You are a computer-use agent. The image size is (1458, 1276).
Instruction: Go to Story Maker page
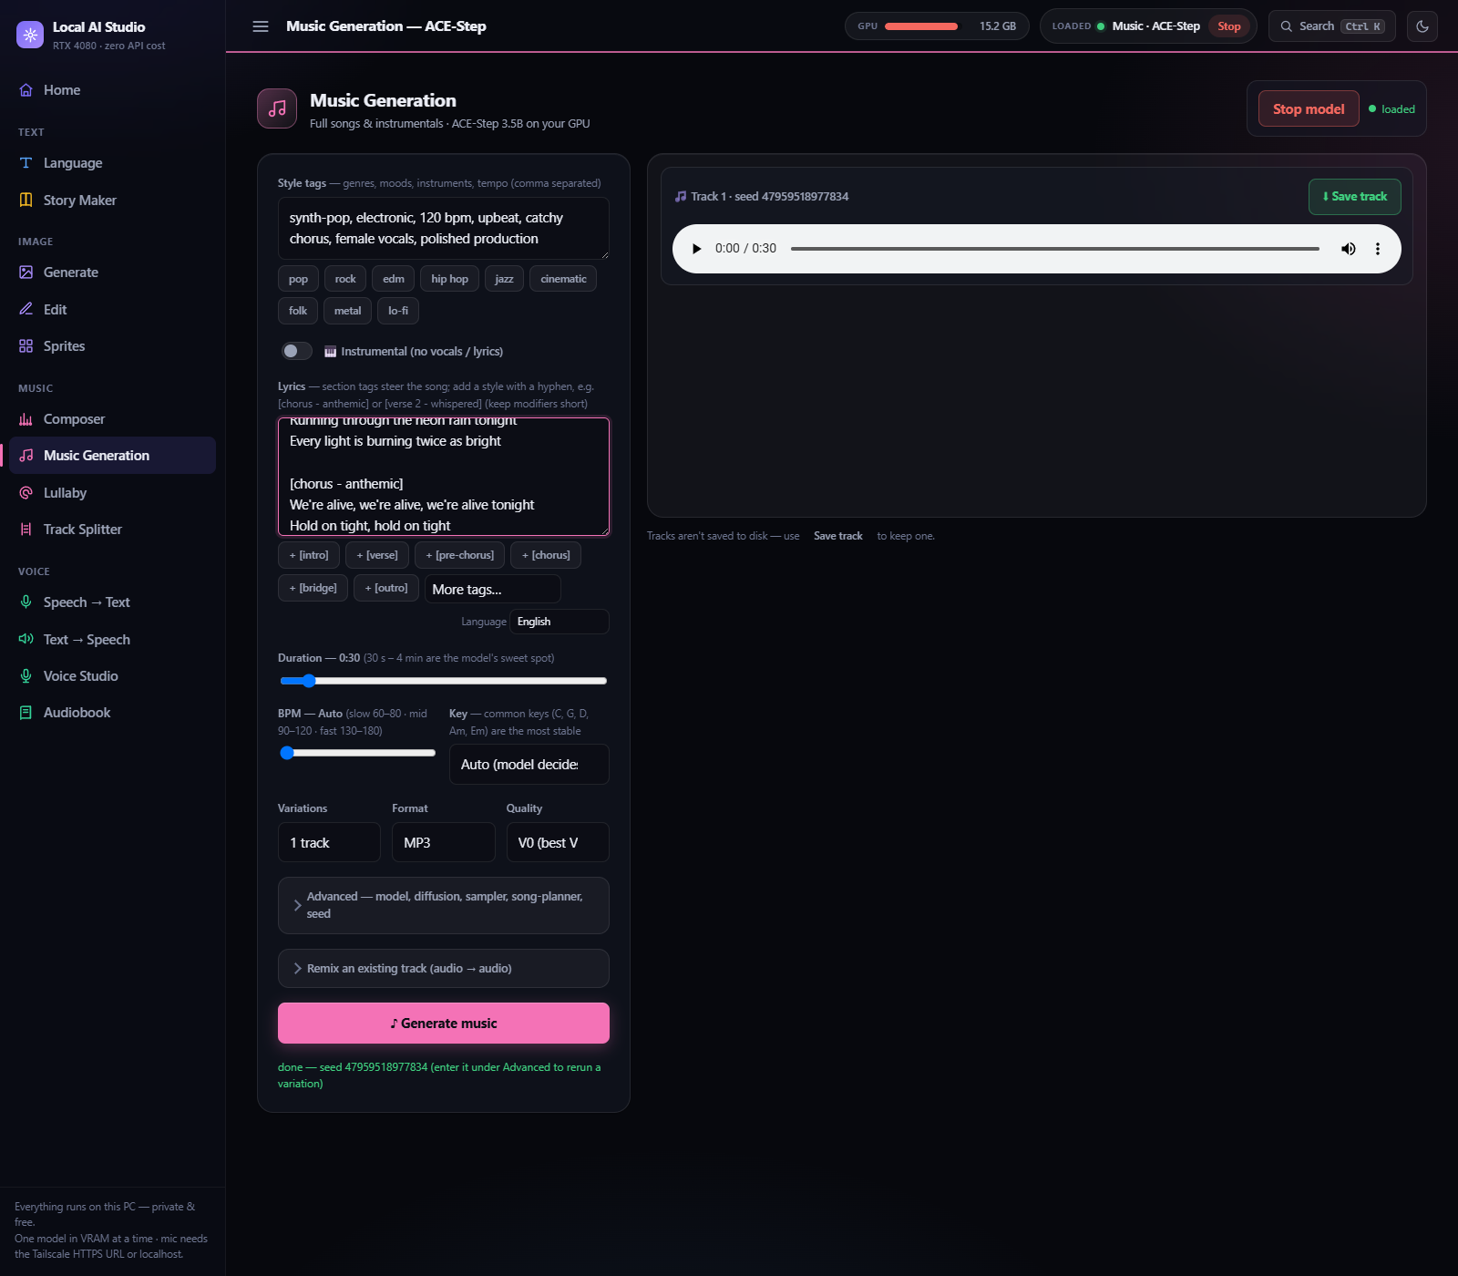[x=112, y=201]
